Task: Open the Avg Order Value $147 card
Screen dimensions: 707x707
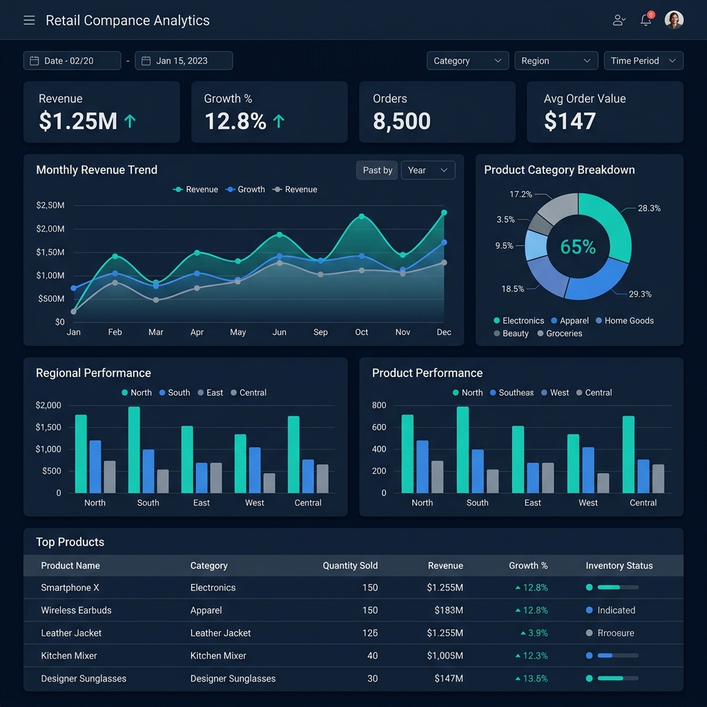Action: [x=605, y=112]
